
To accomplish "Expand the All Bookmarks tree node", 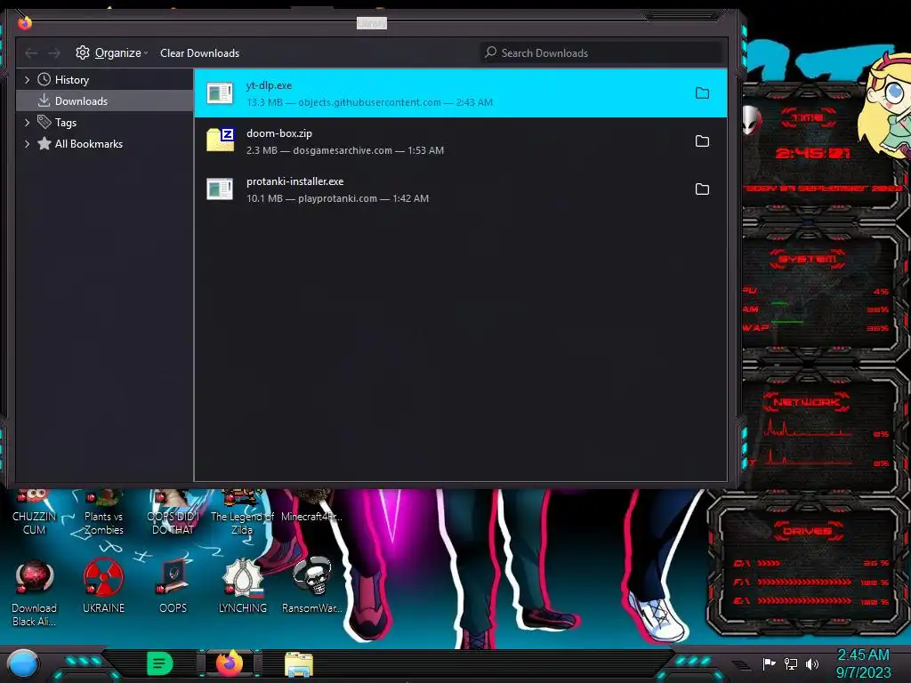I will [27, 144].
